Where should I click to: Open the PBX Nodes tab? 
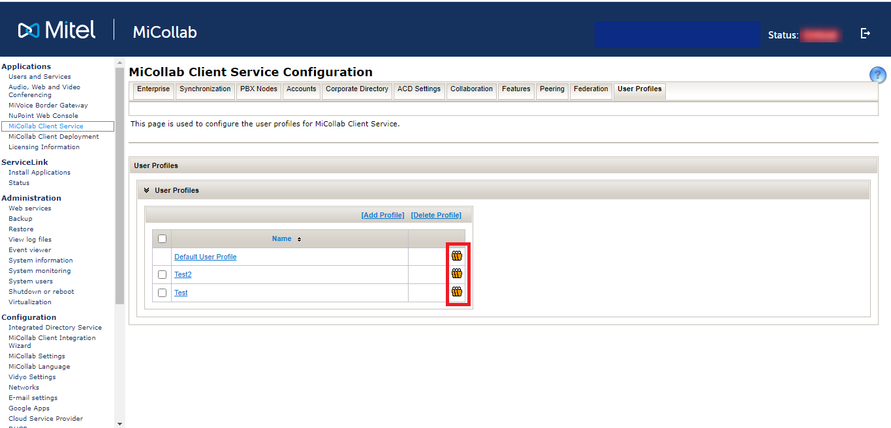(258, 89)
